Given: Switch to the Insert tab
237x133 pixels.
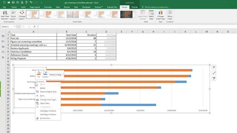Looking at the screenshot, I should click(x=23, y=7).
